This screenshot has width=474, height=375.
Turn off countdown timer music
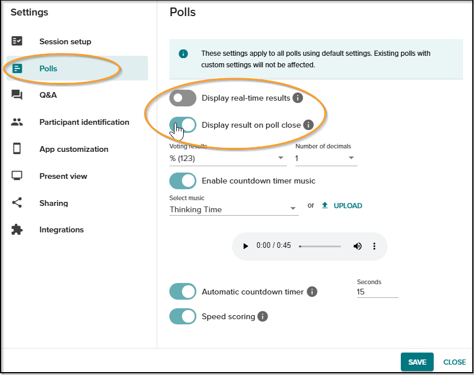(x=183, y=181)
